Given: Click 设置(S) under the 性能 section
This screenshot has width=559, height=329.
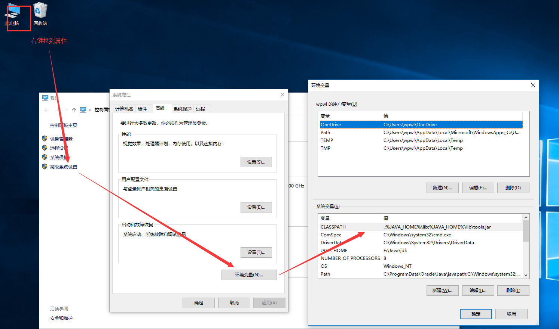Looking at the screenshot, I should coord(256,162).
